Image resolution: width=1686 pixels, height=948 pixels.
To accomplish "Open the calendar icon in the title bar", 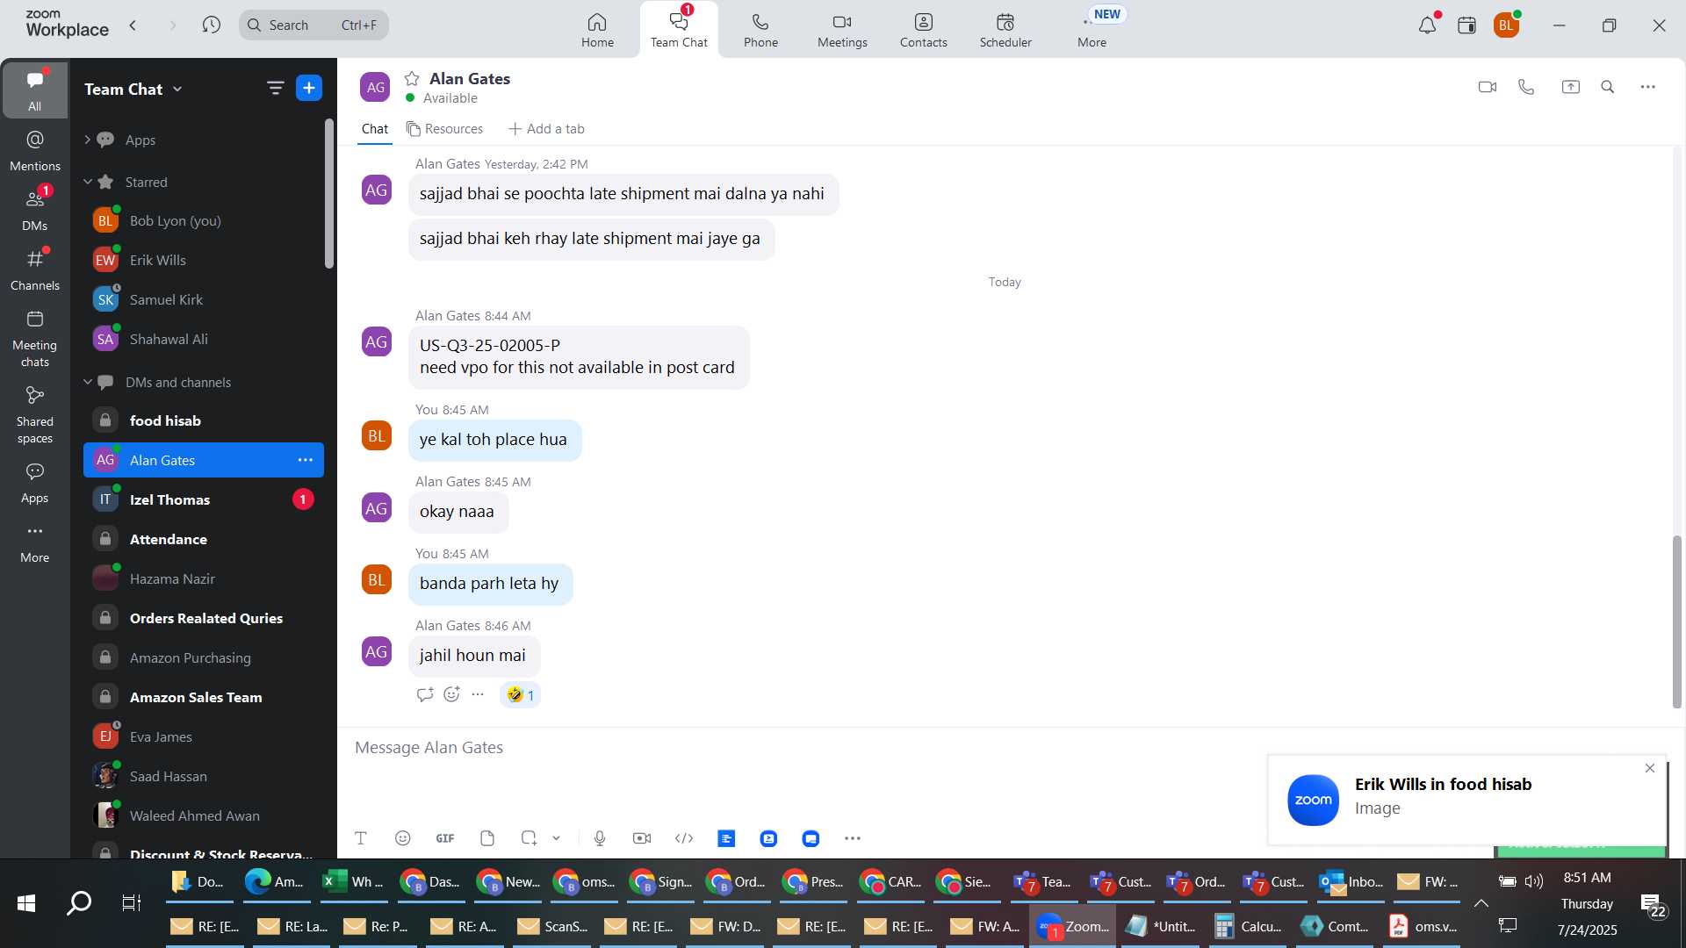I will (1466, 25).
